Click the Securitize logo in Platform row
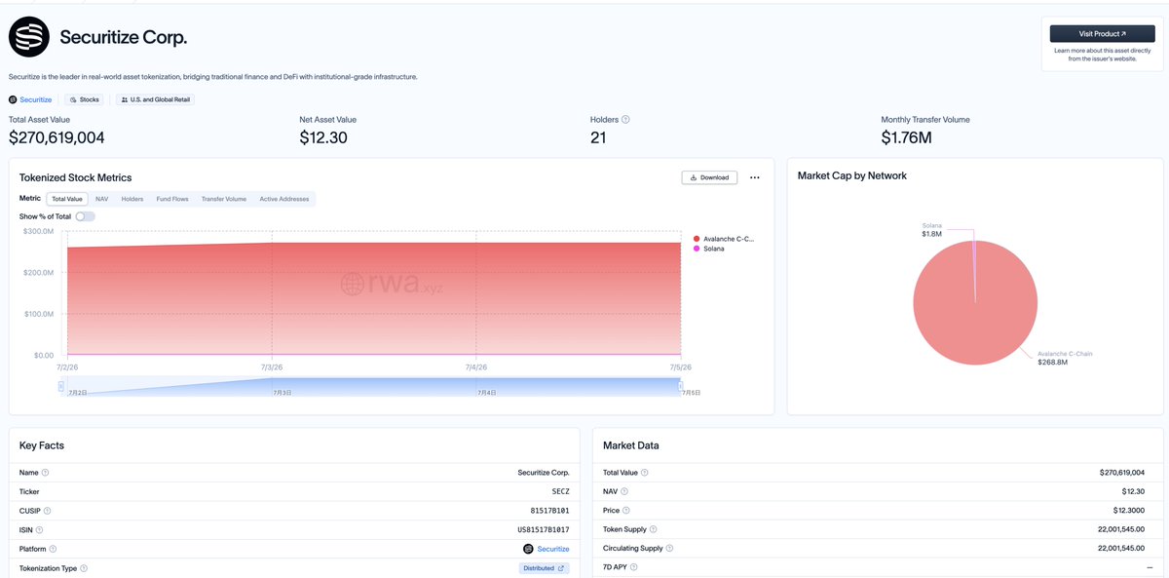 (x=528, y=549)
